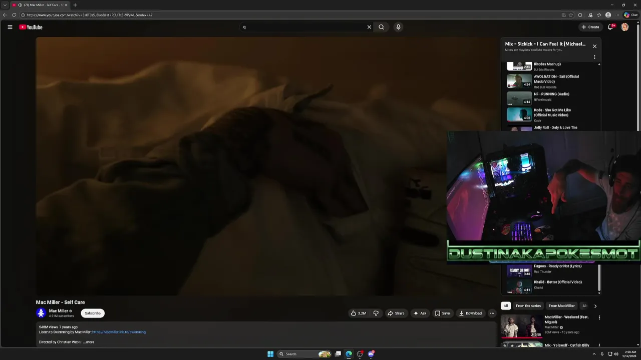641x360 pixels.
Task: Open more actions ellipsis under video
Action: [x=492, y=313]
